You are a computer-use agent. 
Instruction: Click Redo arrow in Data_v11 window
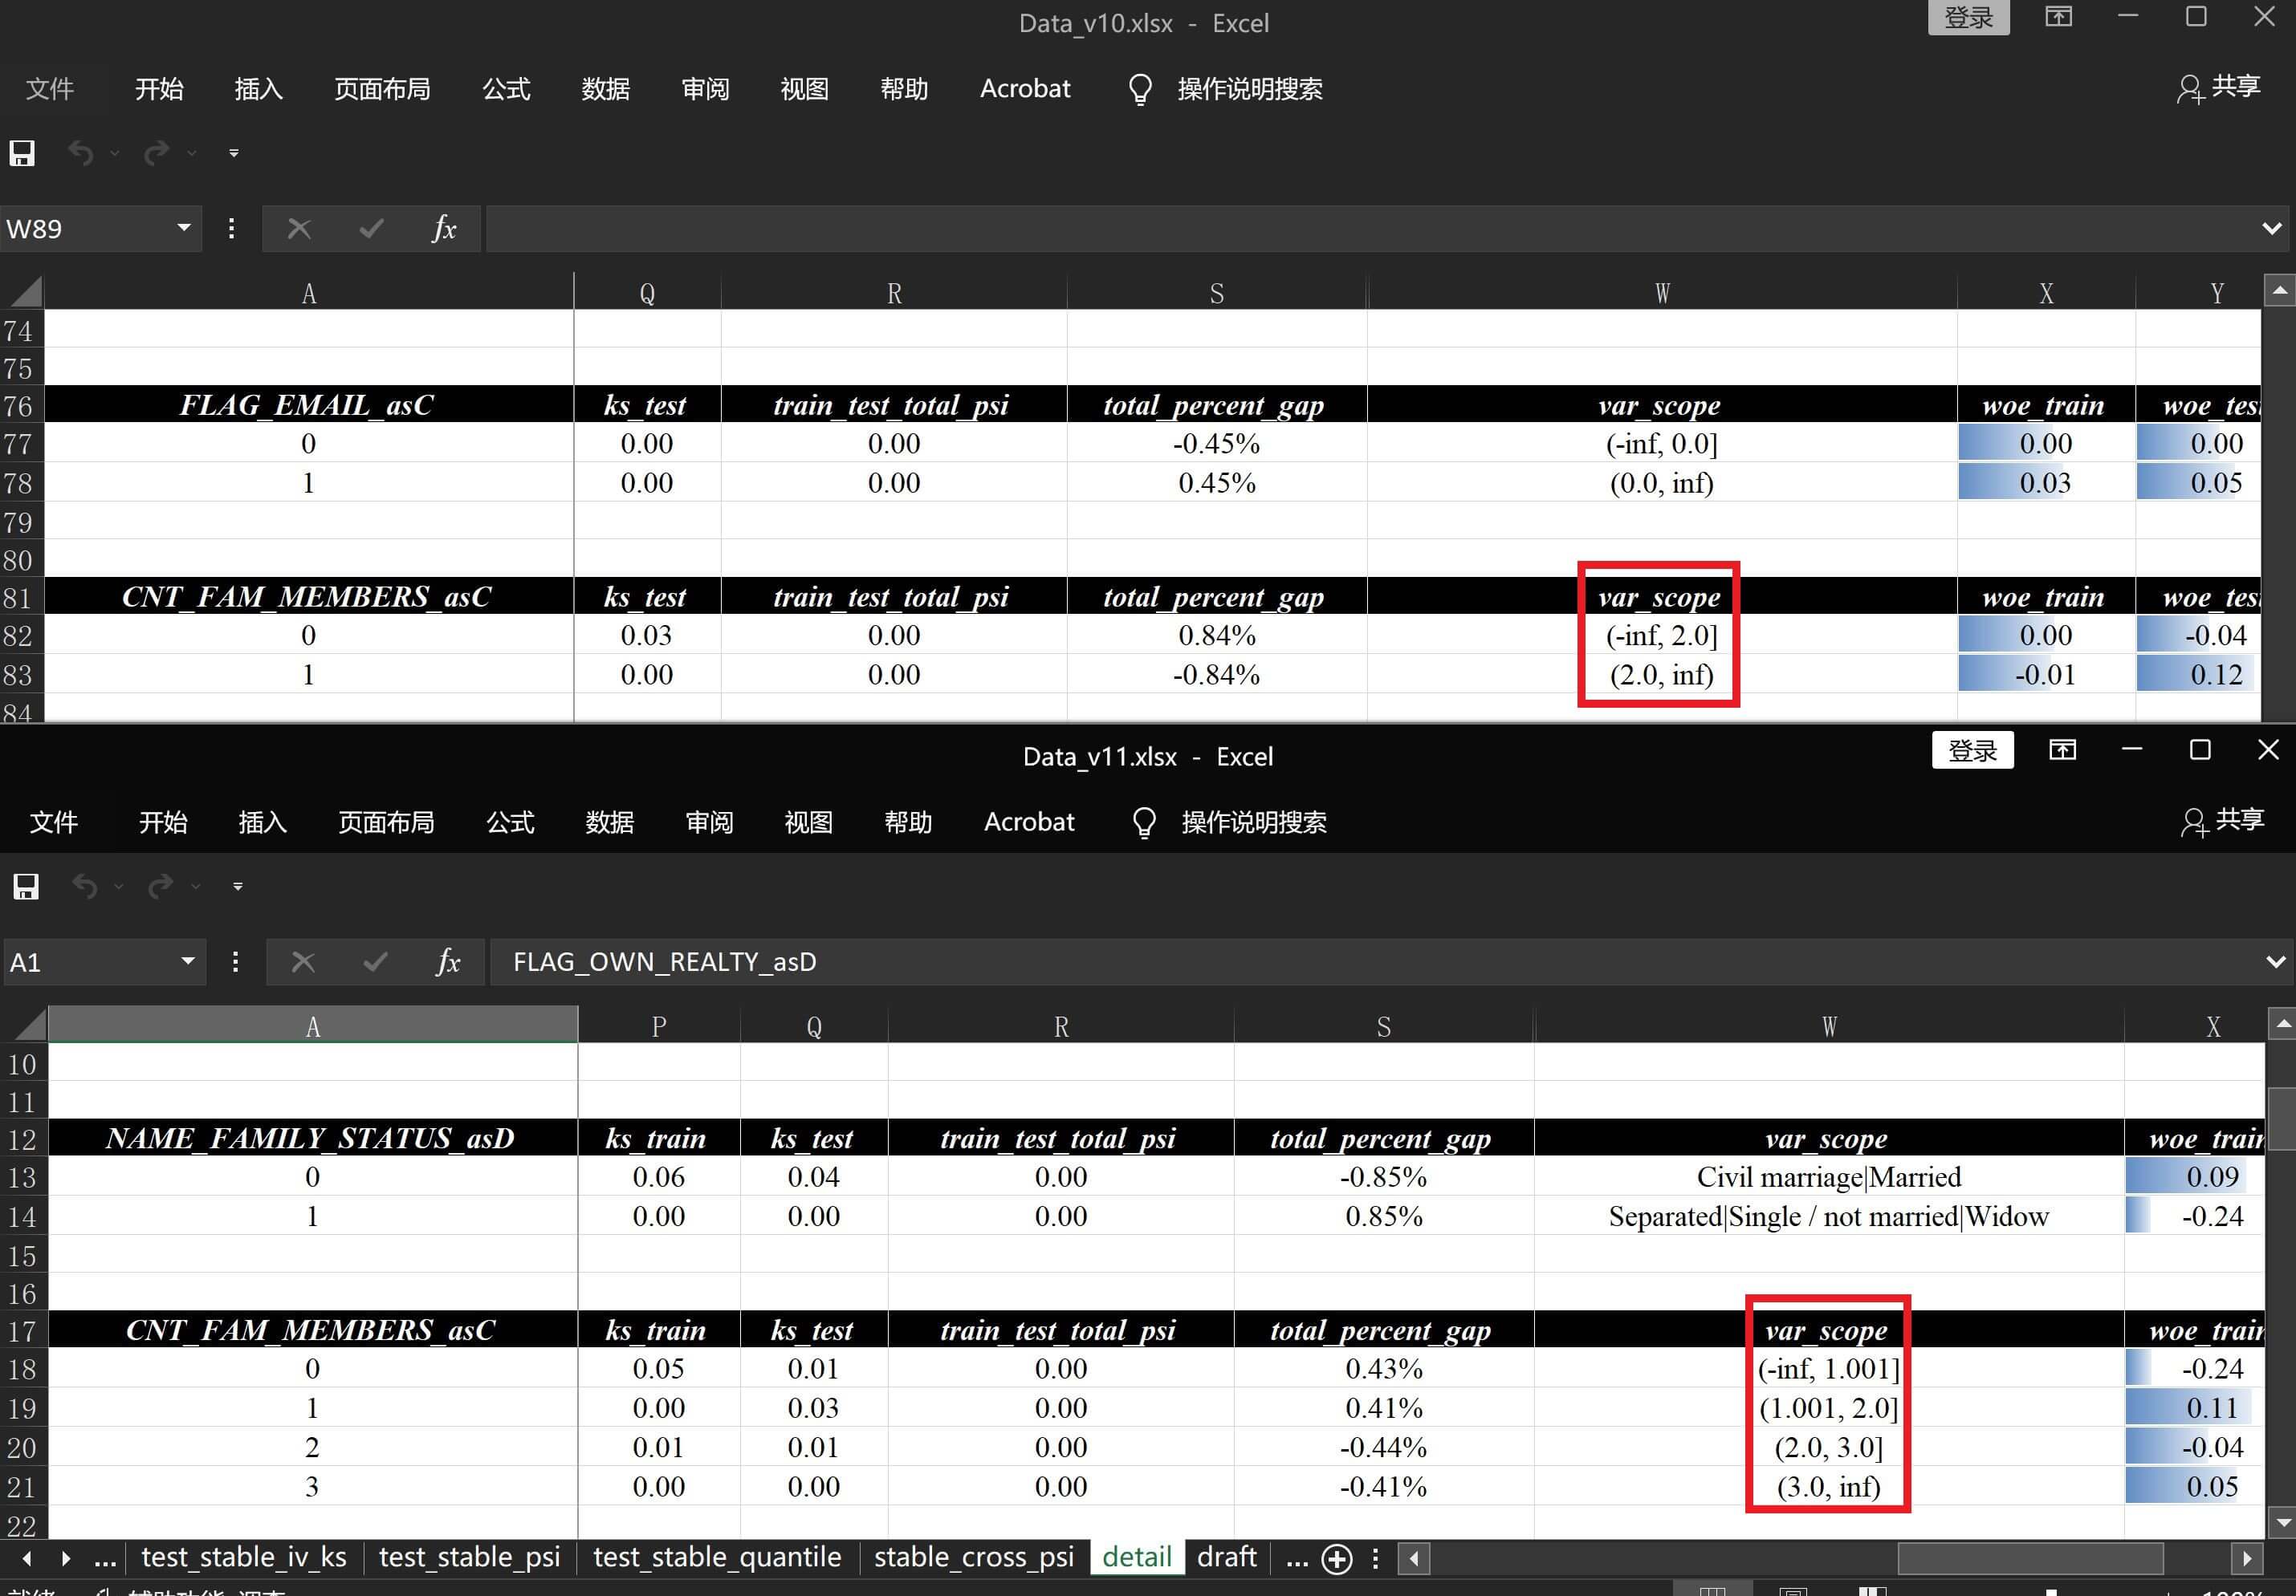(x=160, y=887)
